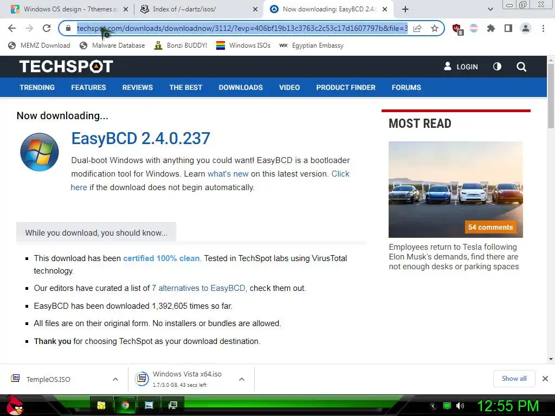
Task: Click the Windows Vista x64.iso download item
Action: (x=180, y=379)
